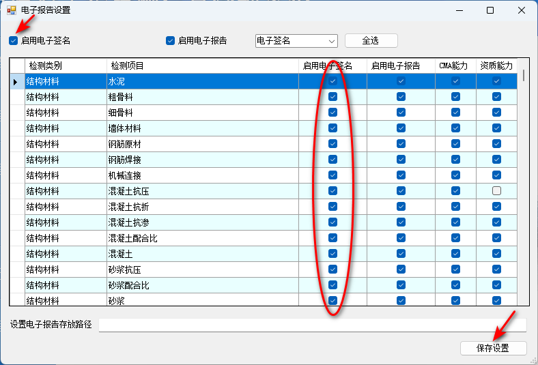Image resolution: width=538 pixels, height=365 pixels.
Task: Click the 保存设置 button
Action: tap(493, 348)
